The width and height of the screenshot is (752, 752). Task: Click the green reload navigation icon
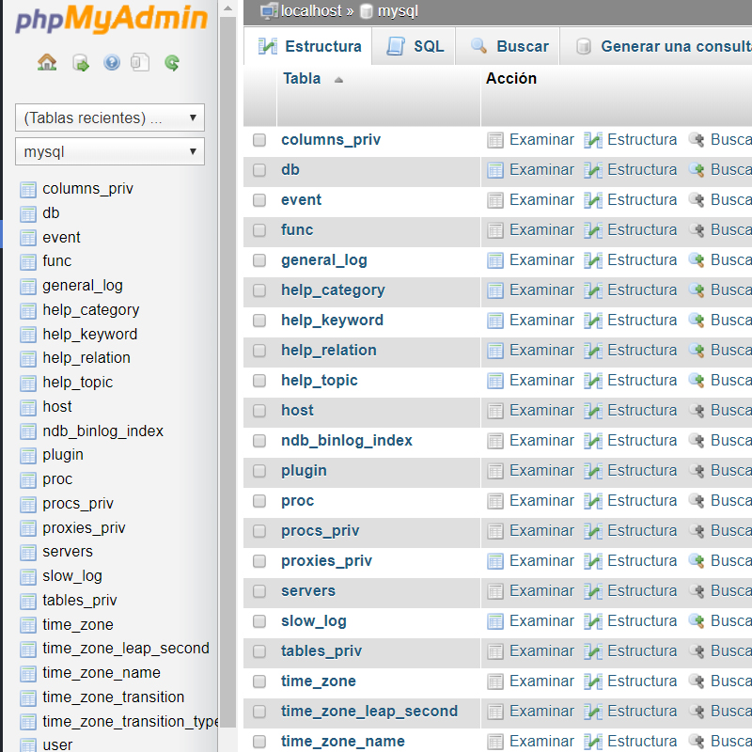click(x=172, y=62)
